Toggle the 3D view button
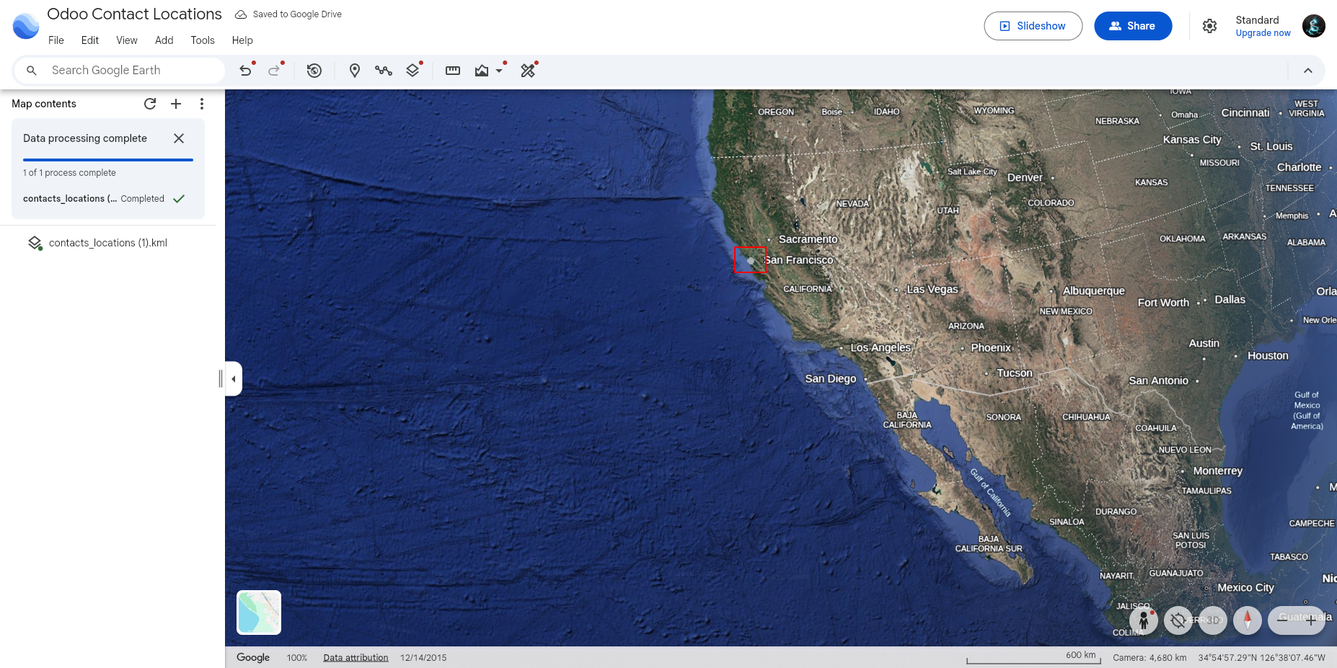Screen dimensions: 1337x668 click(x=1213, y=620)
